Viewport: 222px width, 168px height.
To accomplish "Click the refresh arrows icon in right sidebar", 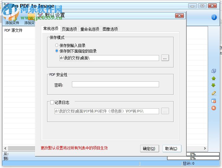I will (x=214, y=71).
